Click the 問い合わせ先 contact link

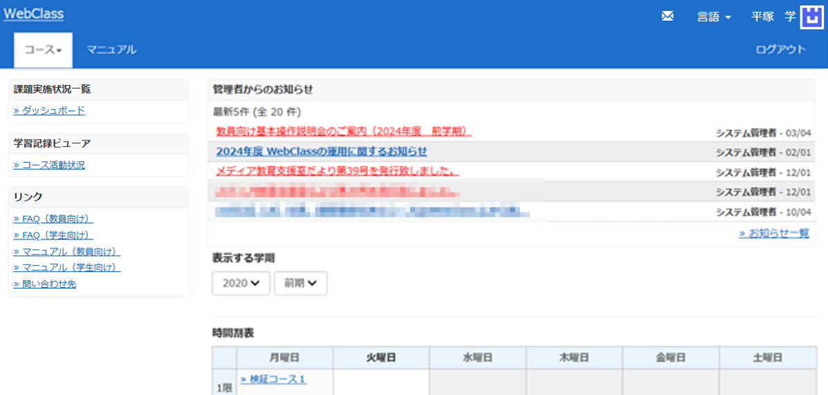click(x=45, y=284)
